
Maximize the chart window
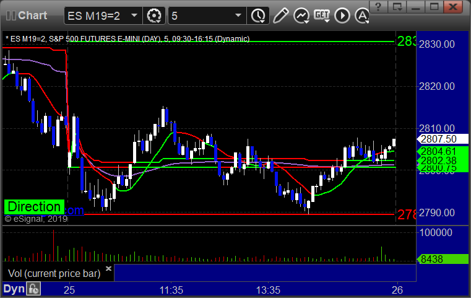point(434,7)
